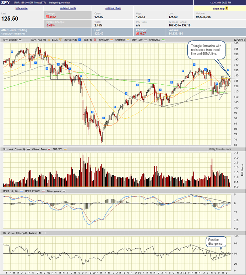
Task: Click the yellow question mark help icon
Action: pos(227,8)
